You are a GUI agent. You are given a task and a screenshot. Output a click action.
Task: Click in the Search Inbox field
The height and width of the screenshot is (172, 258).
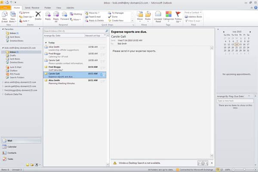coord(74,31)
